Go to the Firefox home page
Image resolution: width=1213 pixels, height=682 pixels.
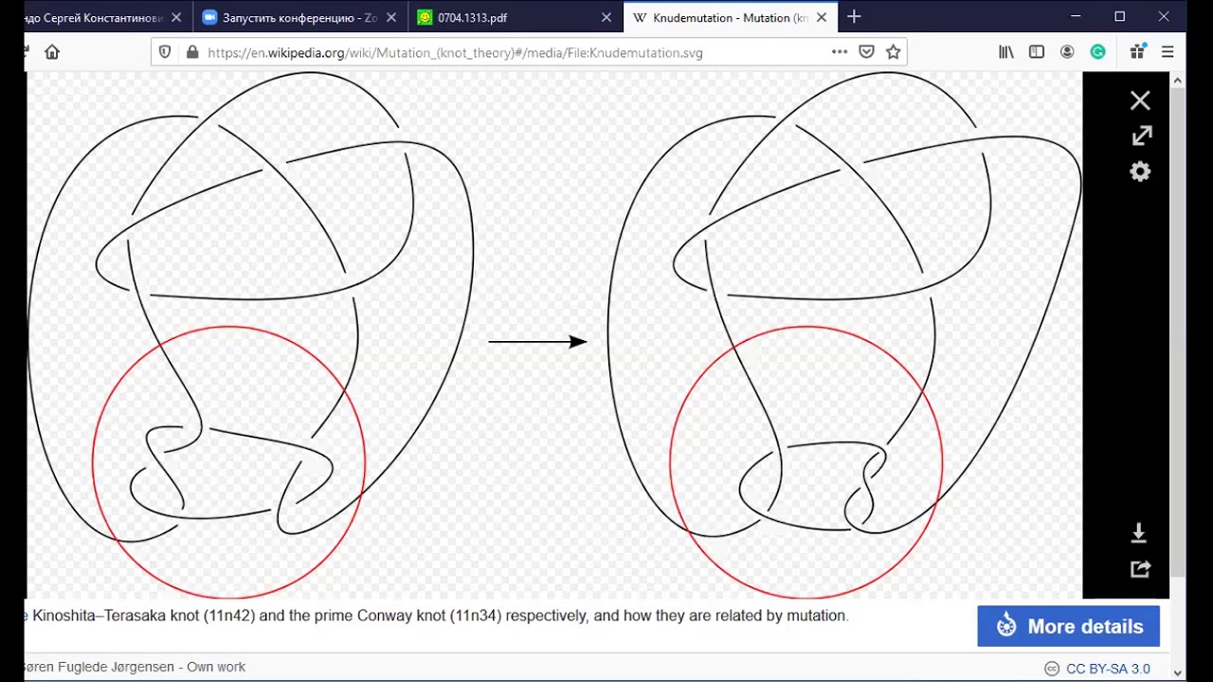52,52
